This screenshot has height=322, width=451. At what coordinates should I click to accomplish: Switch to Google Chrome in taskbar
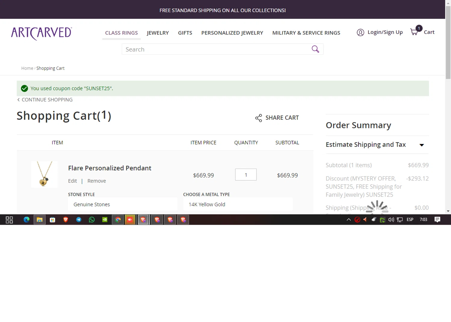point(118,220)
